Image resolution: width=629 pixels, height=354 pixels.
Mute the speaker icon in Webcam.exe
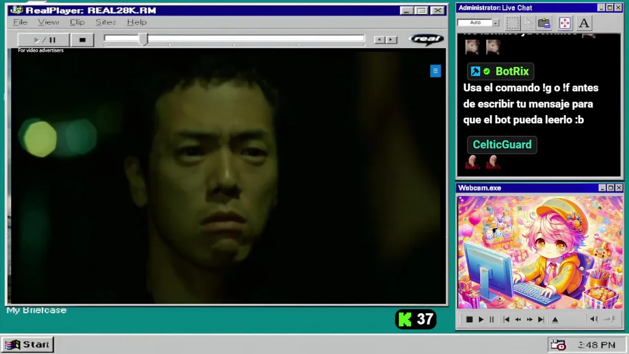point(594,319)
